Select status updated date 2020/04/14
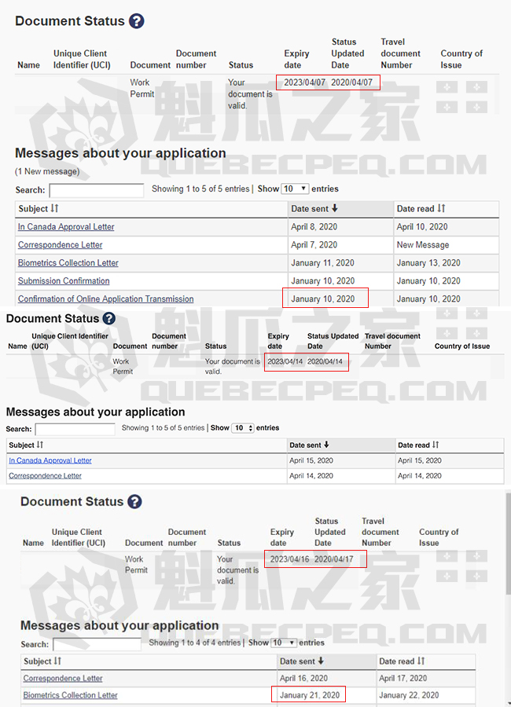511x707 pixels. point(325,361)
